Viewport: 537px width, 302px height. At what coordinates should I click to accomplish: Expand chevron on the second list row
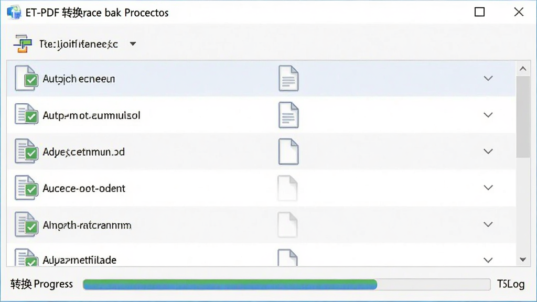[488, 115]
